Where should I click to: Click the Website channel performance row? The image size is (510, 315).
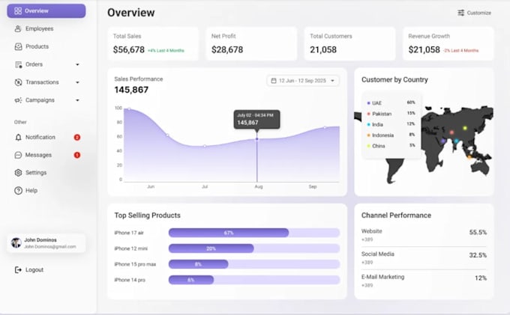424,235
